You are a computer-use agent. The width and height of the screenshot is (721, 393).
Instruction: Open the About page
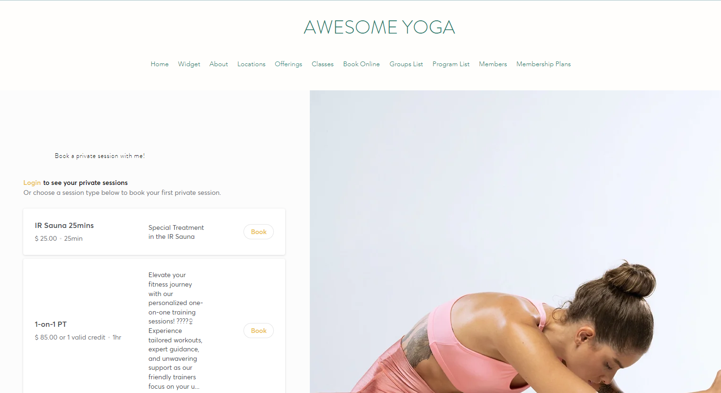point(219,64)
